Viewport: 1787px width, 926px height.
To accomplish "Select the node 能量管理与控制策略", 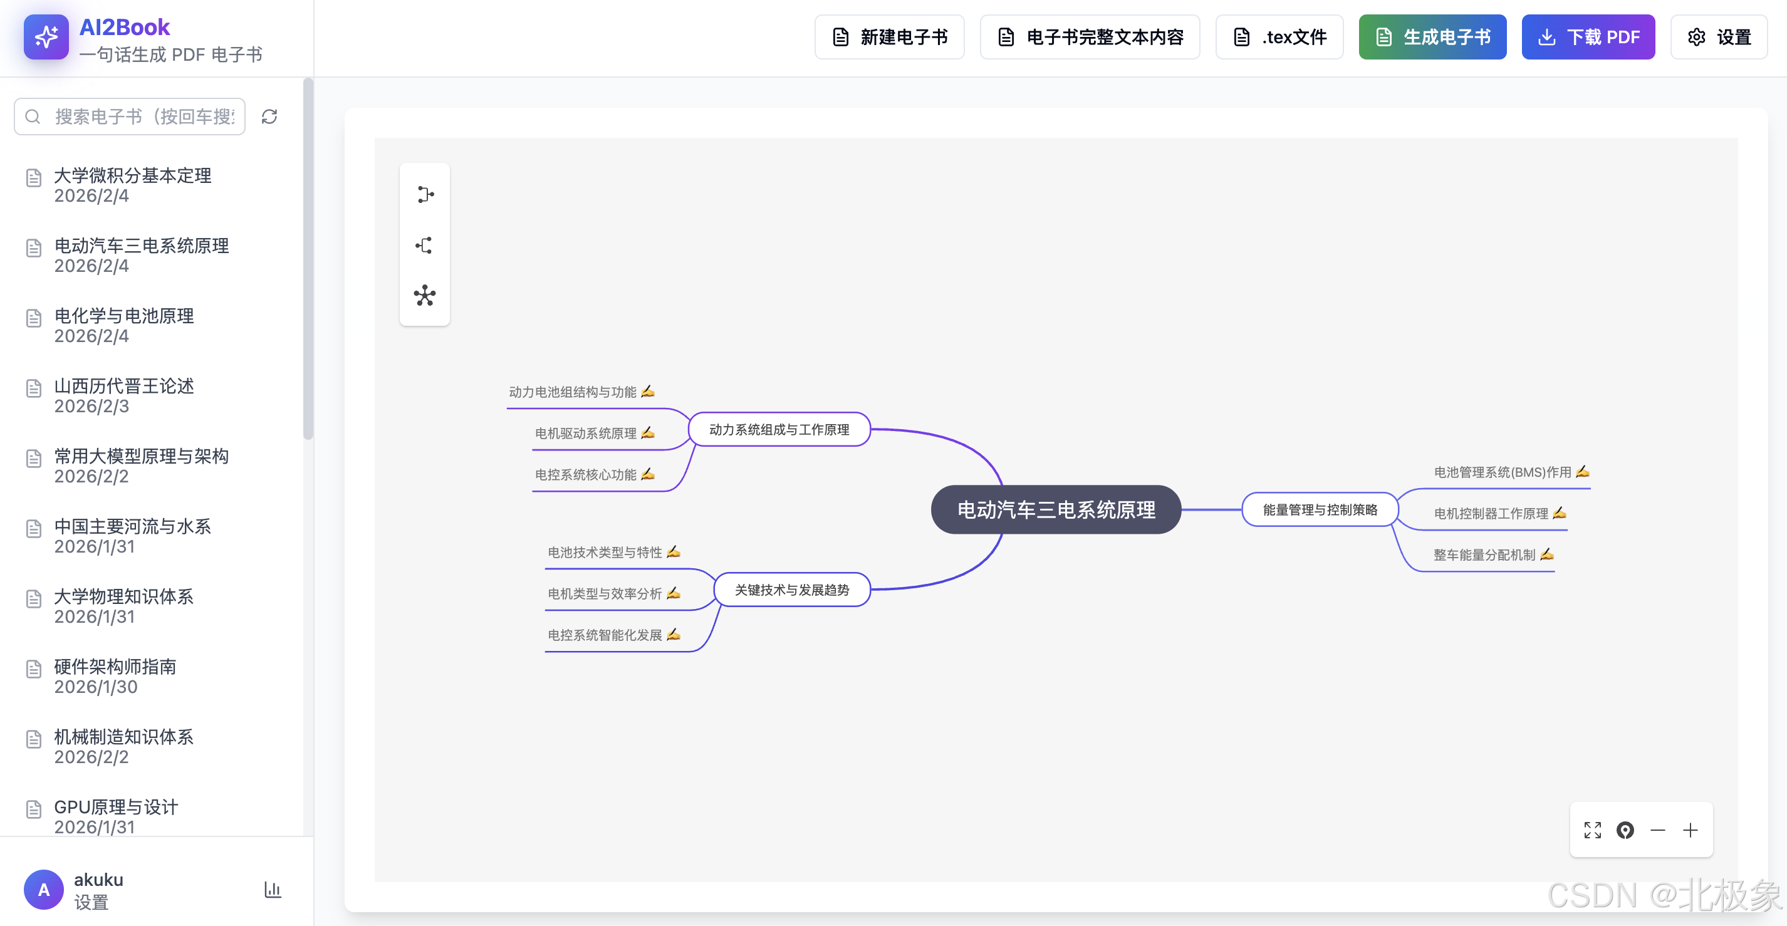I will coord(1320,510).
